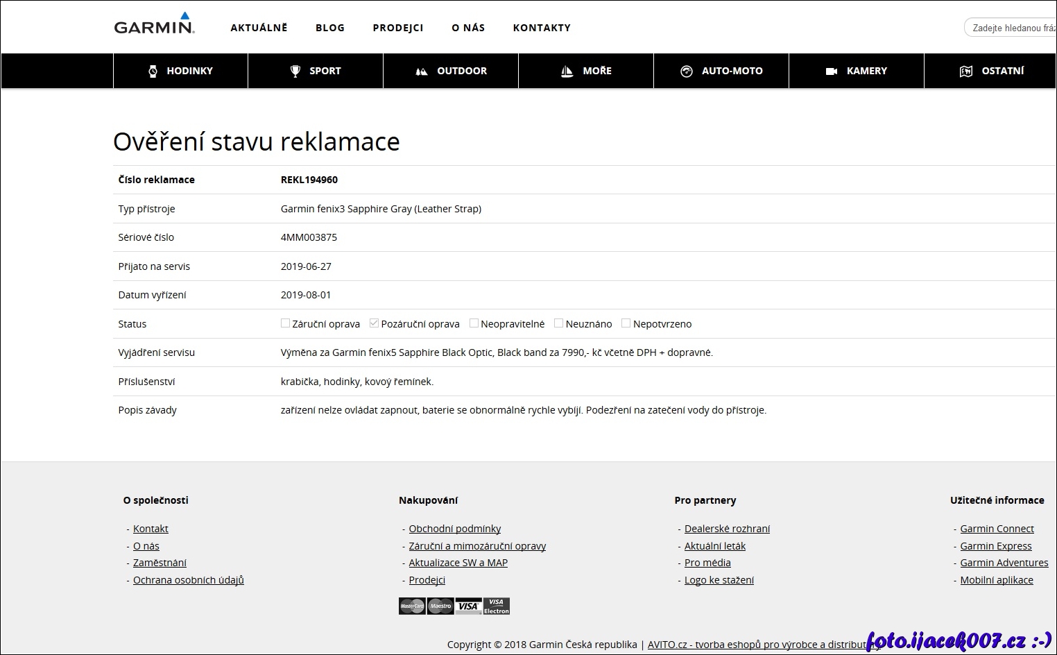Screen dimensions: 1057x655
Task: Click the search input field
Action: pyautogui.click(x=1013, y=28)
